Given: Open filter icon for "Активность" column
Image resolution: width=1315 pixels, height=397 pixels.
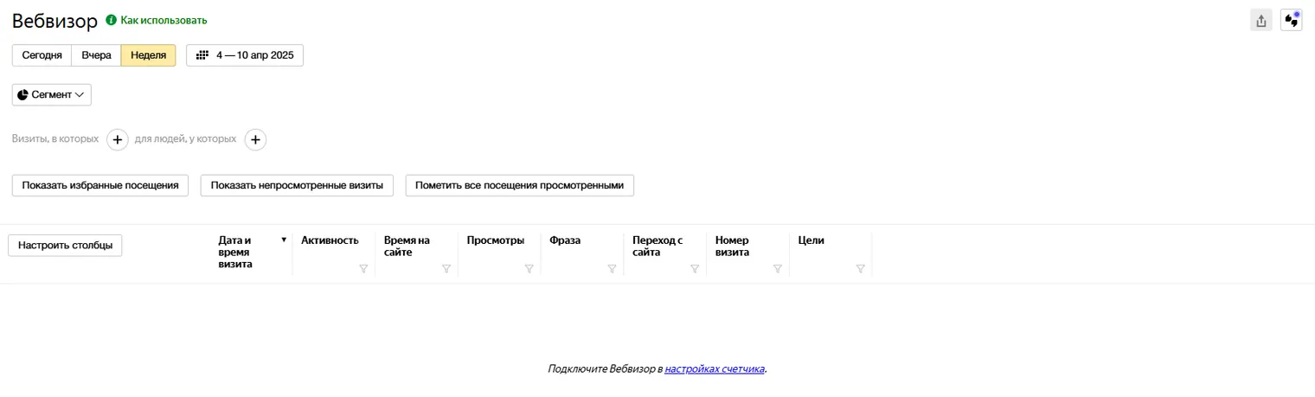Looking at the screenshot, I should tap(363, 269).
